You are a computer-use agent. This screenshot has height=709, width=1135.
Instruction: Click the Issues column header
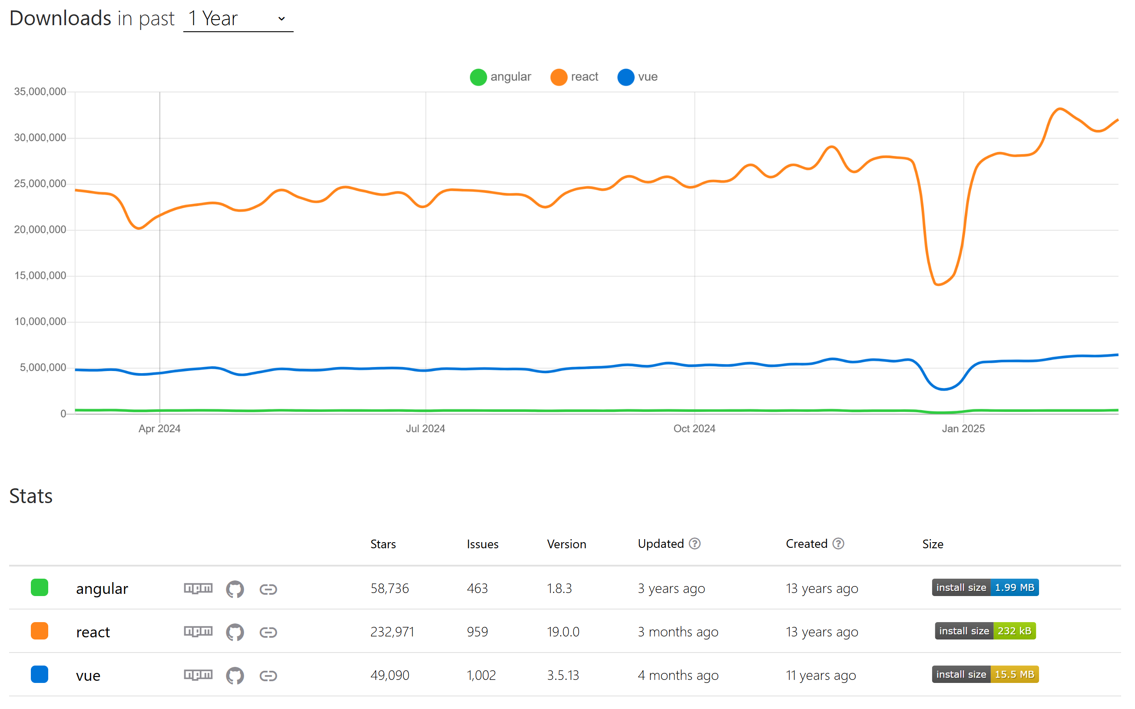[483, 544]
